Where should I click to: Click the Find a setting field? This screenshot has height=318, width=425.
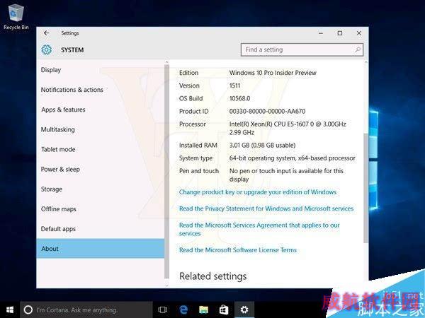[x=302, y=49]
